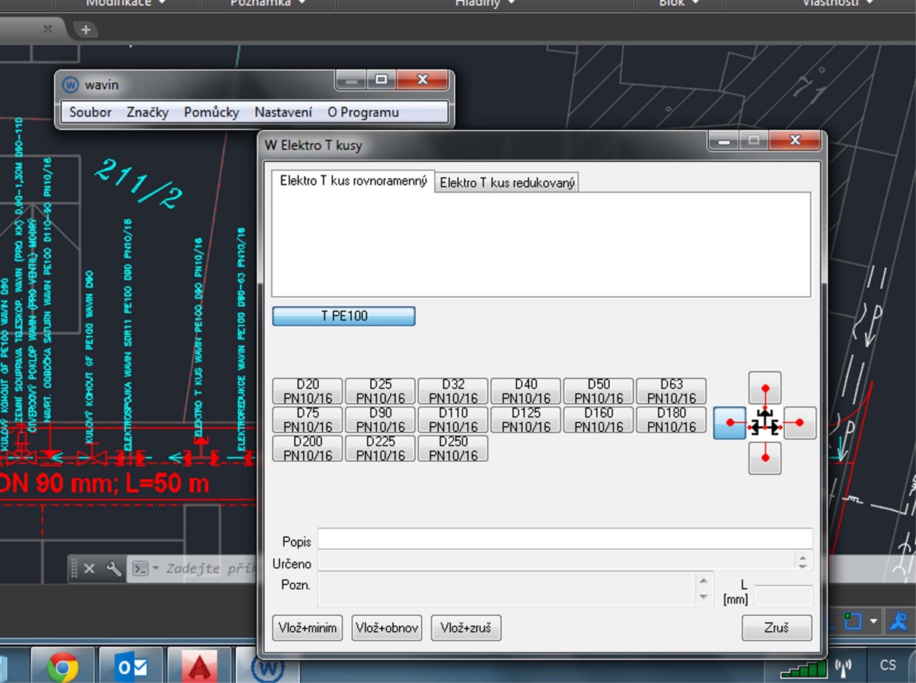The height and width of the screenshot is (683, 916).
Task: Select the bottom insertion point button
Action: coord(765,458)
